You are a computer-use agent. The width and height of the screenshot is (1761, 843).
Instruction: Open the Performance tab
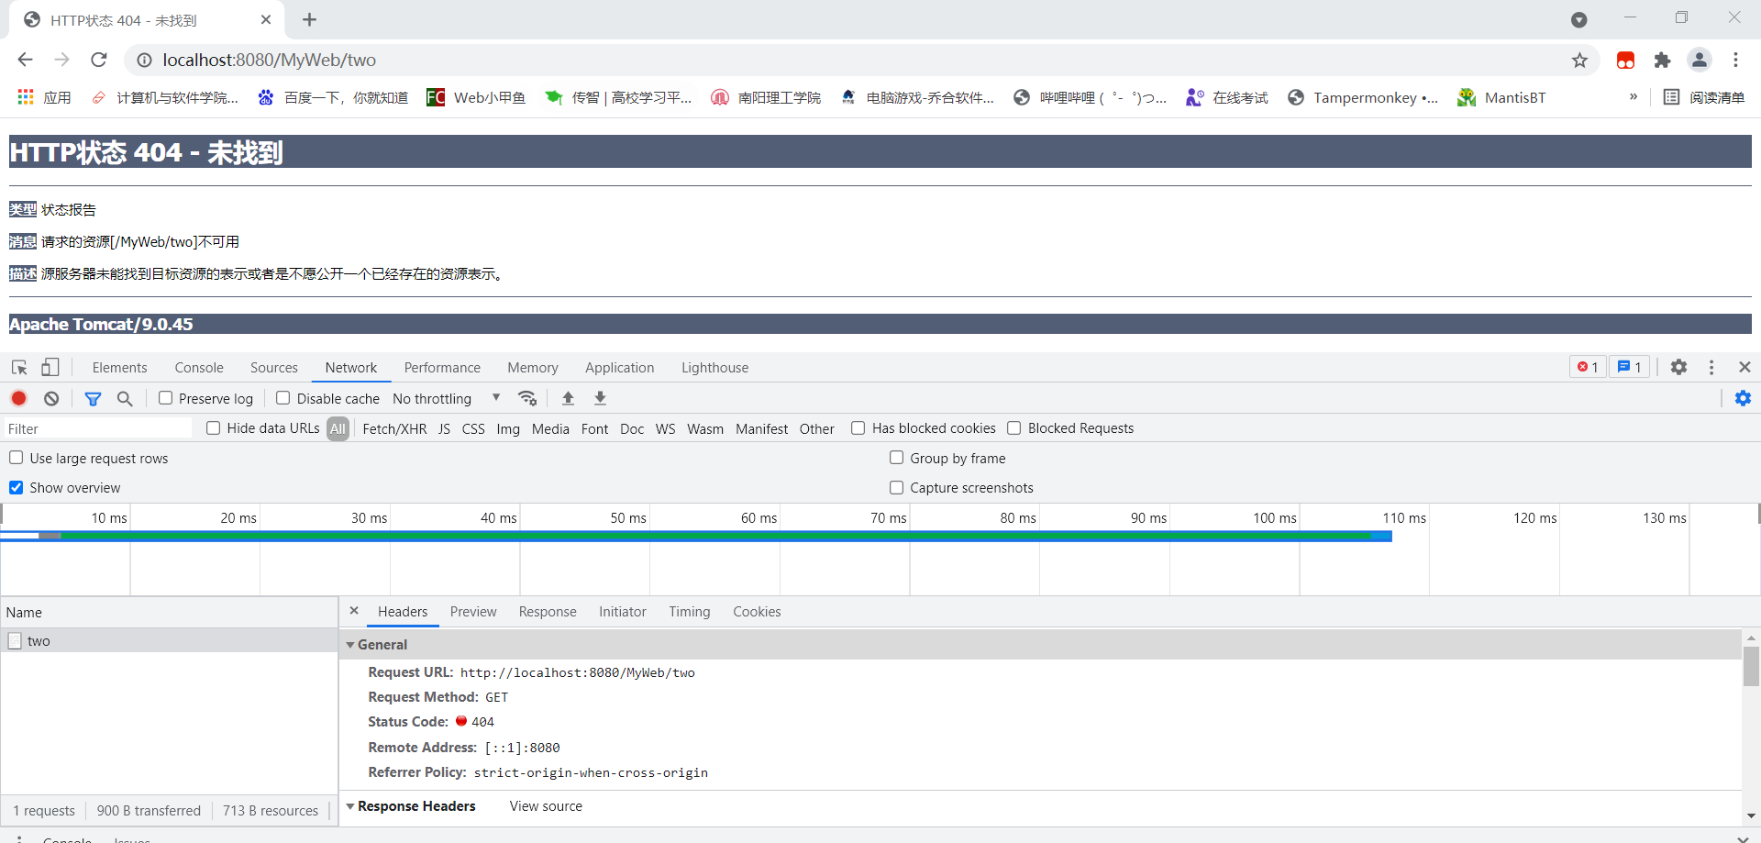tap(442, 367)
